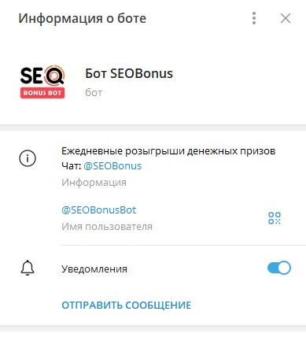306x341 pixels.
Task: Open the @SEOBonus chat link
Action: [112, 166]
